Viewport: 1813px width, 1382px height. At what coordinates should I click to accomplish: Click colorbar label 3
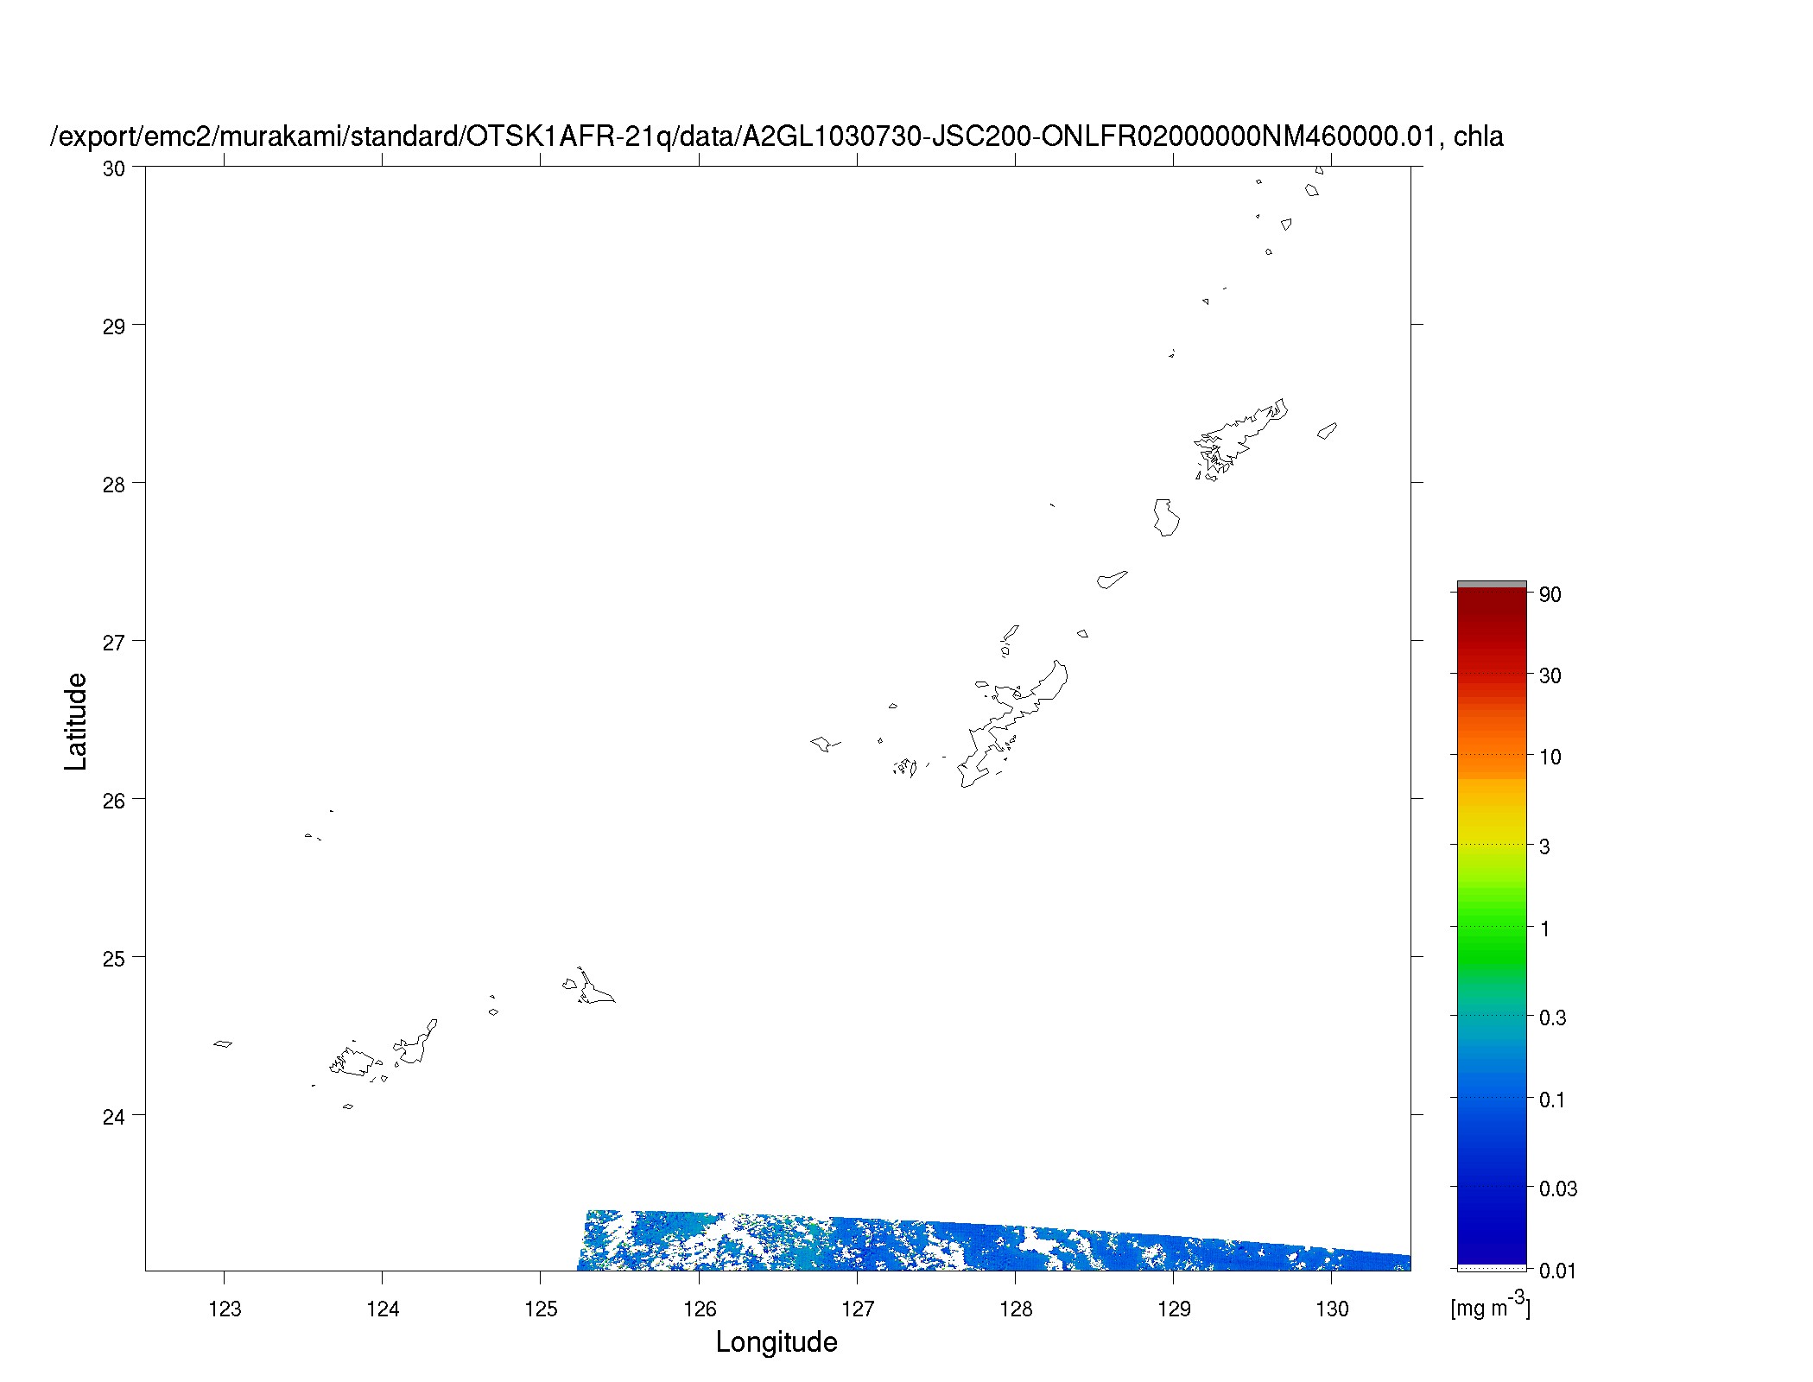pyautogui.click(x=1544, y=846)
